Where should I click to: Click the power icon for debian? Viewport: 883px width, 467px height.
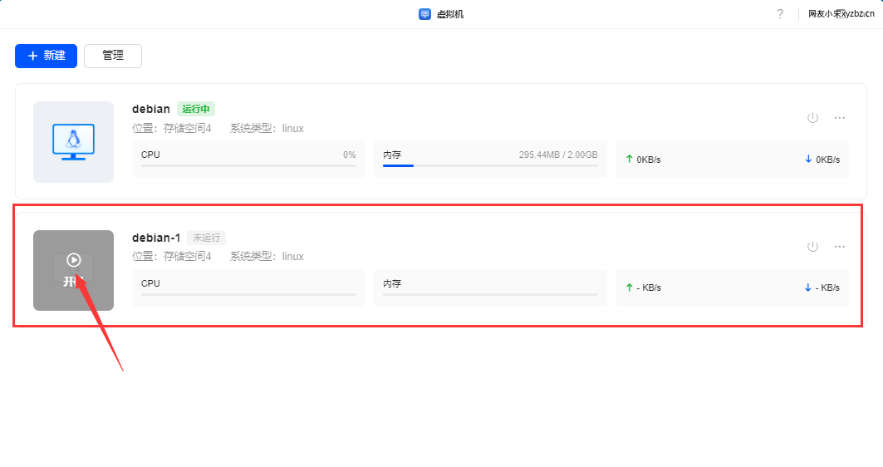coord(812,118)
